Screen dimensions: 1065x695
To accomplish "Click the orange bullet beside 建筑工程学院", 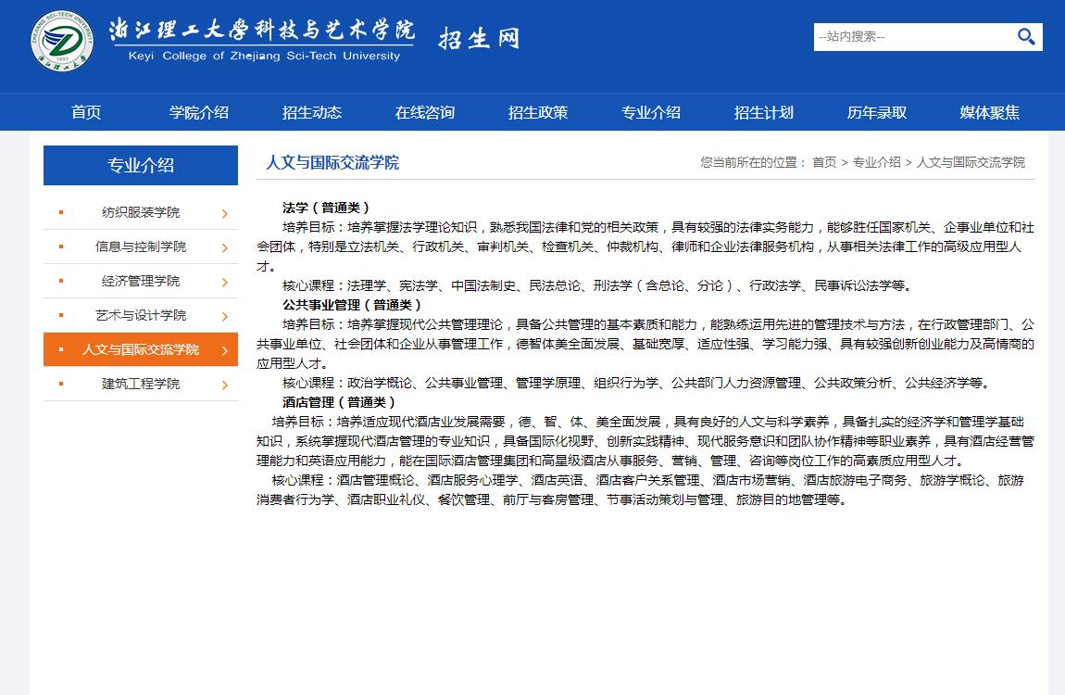I will 61,384.
